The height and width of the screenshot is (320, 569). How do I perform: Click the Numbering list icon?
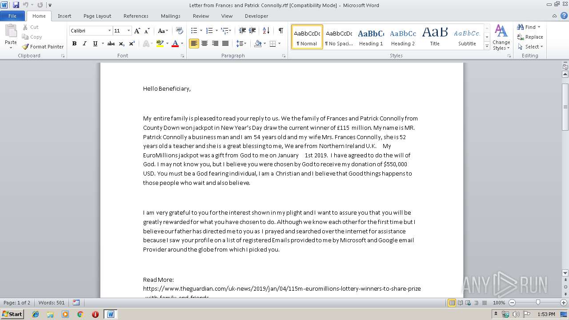[210, 31]
